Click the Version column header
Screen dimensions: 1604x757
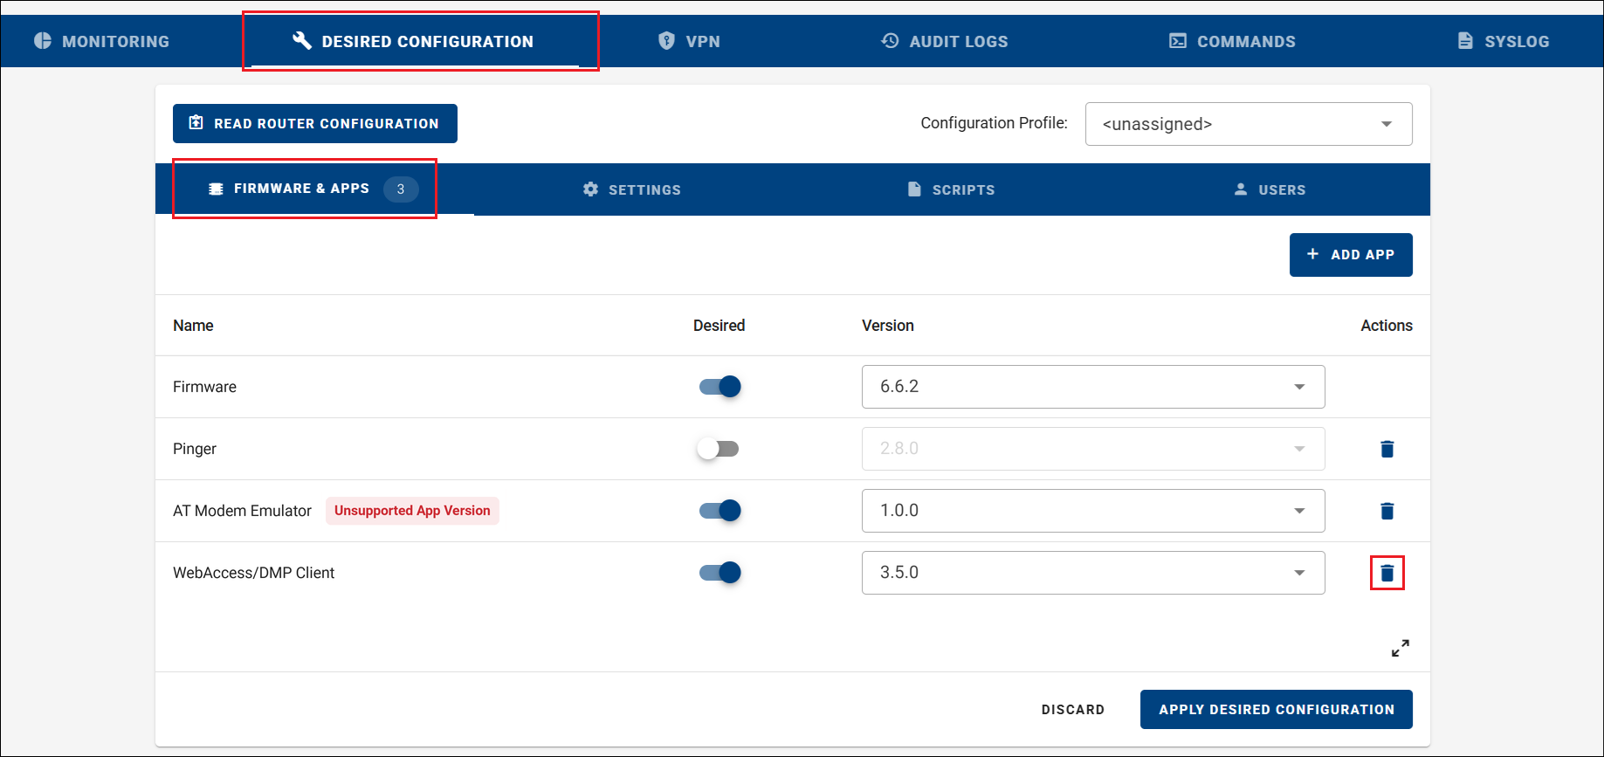[x=888, y=326]
